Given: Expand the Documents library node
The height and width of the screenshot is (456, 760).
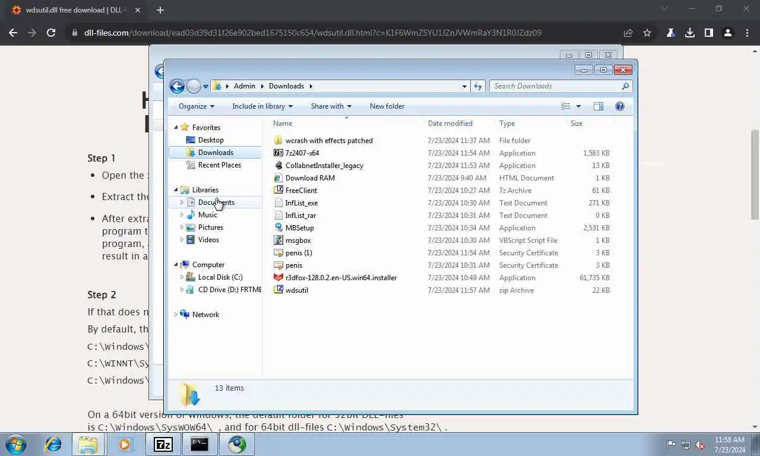Looking at the screenshot, I should click(x=182, y=202).
